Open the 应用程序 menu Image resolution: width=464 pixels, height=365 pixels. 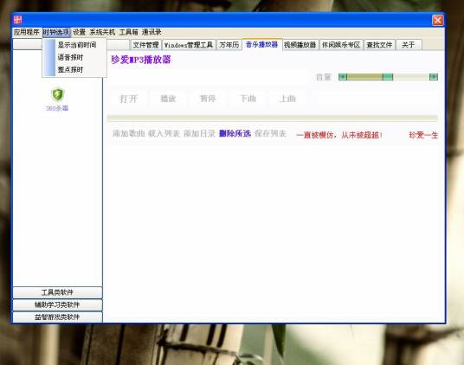pos(26,32)
